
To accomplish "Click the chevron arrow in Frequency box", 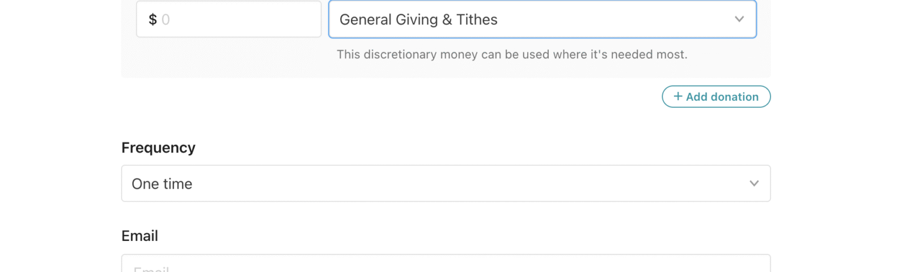I will [754, 184].
